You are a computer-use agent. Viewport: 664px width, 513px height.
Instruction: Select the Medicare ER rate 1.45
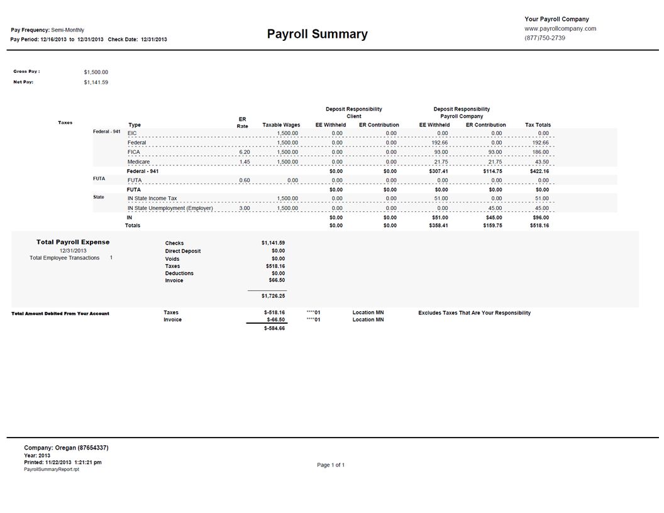[x=245, y=162]
